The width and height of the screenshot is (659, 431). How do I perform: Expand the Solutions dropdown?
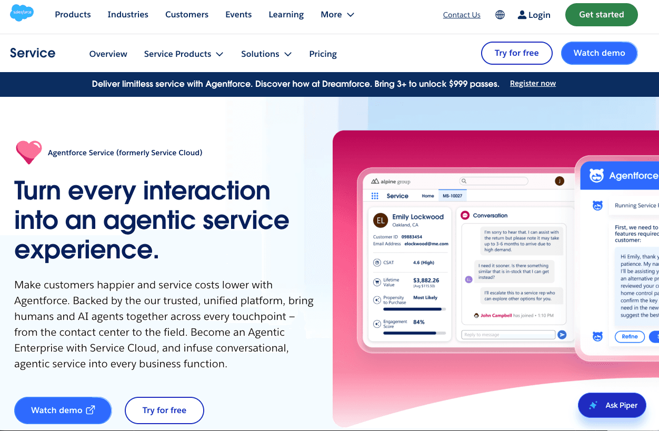[x=266, y=54]
